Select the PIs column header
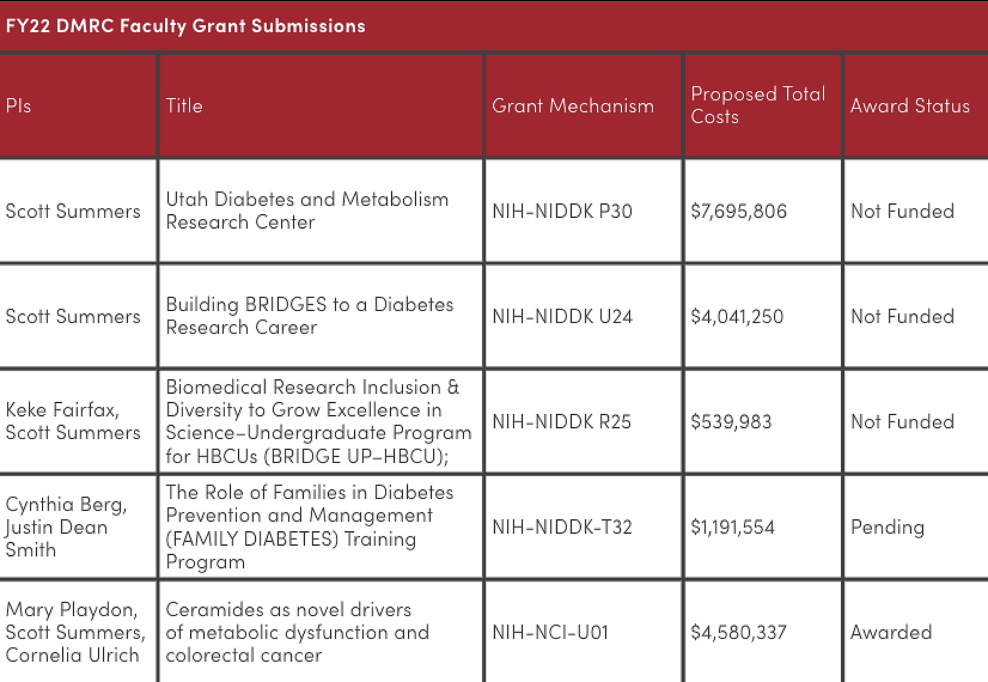The image size is (988, 682). 78,105
